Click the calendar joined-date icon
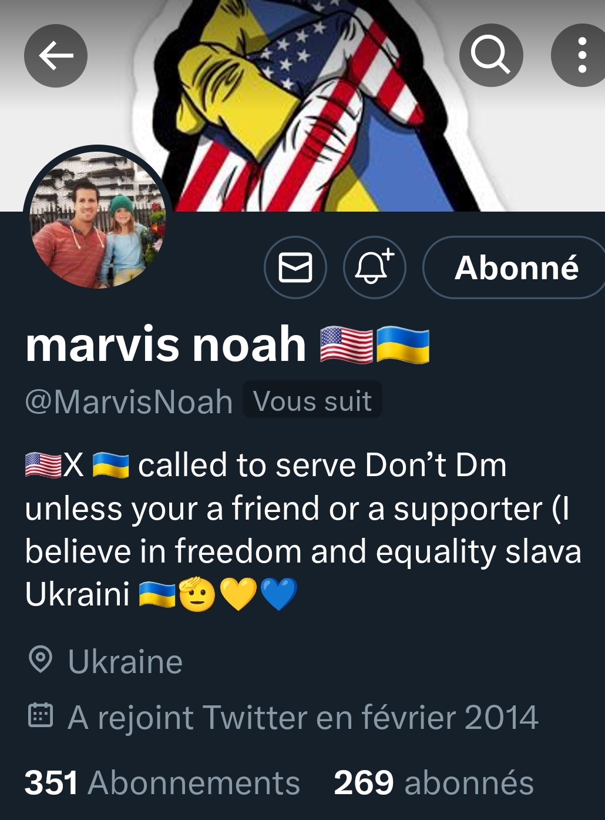The image size is (605, 820). (x=41, y=715)
